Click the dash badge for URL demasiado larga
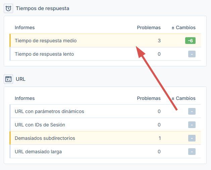211x170 pixels. pos(192,152)
